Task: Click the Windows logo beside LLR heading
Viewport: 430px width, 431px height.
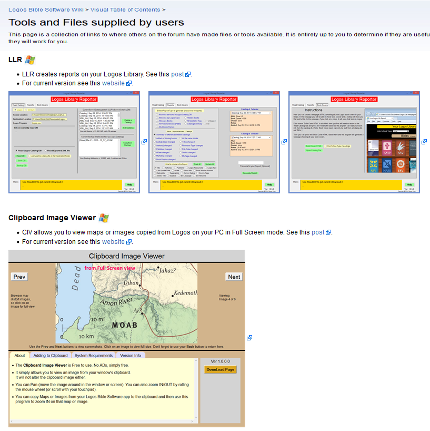Action: 30,60
